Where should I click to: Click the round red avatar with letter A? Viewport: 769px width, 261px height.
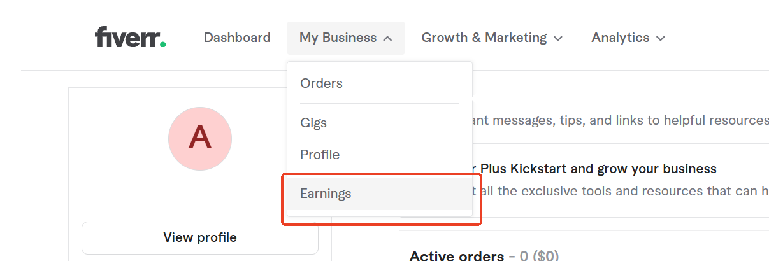(x=200, y=138)
